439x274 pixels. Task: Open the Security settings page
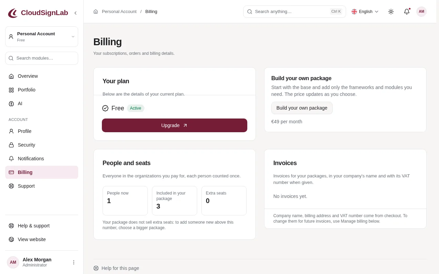pyautogui.click(x=41, y=145)
